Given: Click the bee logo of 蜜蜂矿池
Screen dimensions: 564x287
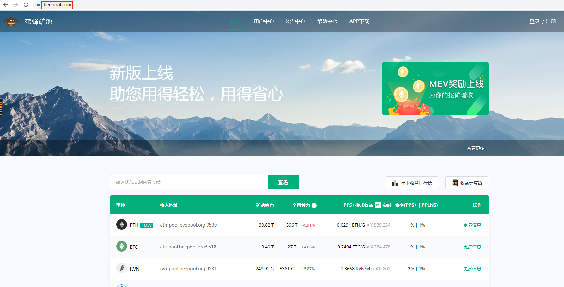Looking at the screenshot, I should pos(11,21).
